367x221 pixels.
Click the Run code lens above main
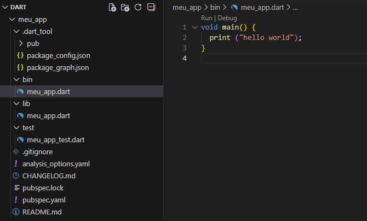pos(207,18)
